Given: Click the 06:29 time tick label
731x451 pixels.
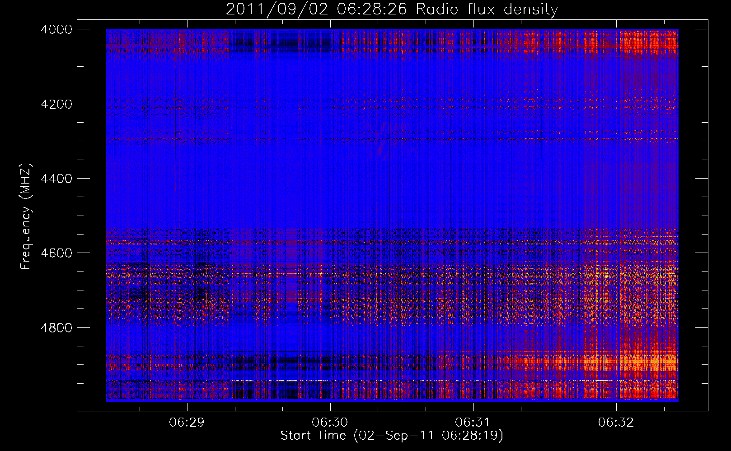Looking at the screenshot, I should point(187,423).
